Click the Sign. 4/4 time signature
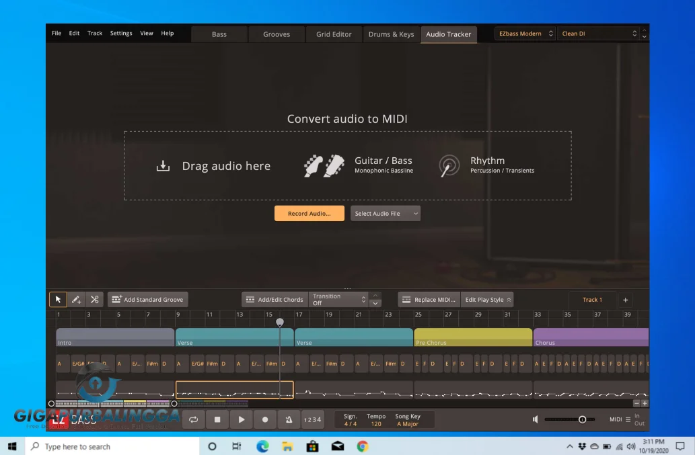Viewport: 695px width, 455px height. [x=350, y=420]
